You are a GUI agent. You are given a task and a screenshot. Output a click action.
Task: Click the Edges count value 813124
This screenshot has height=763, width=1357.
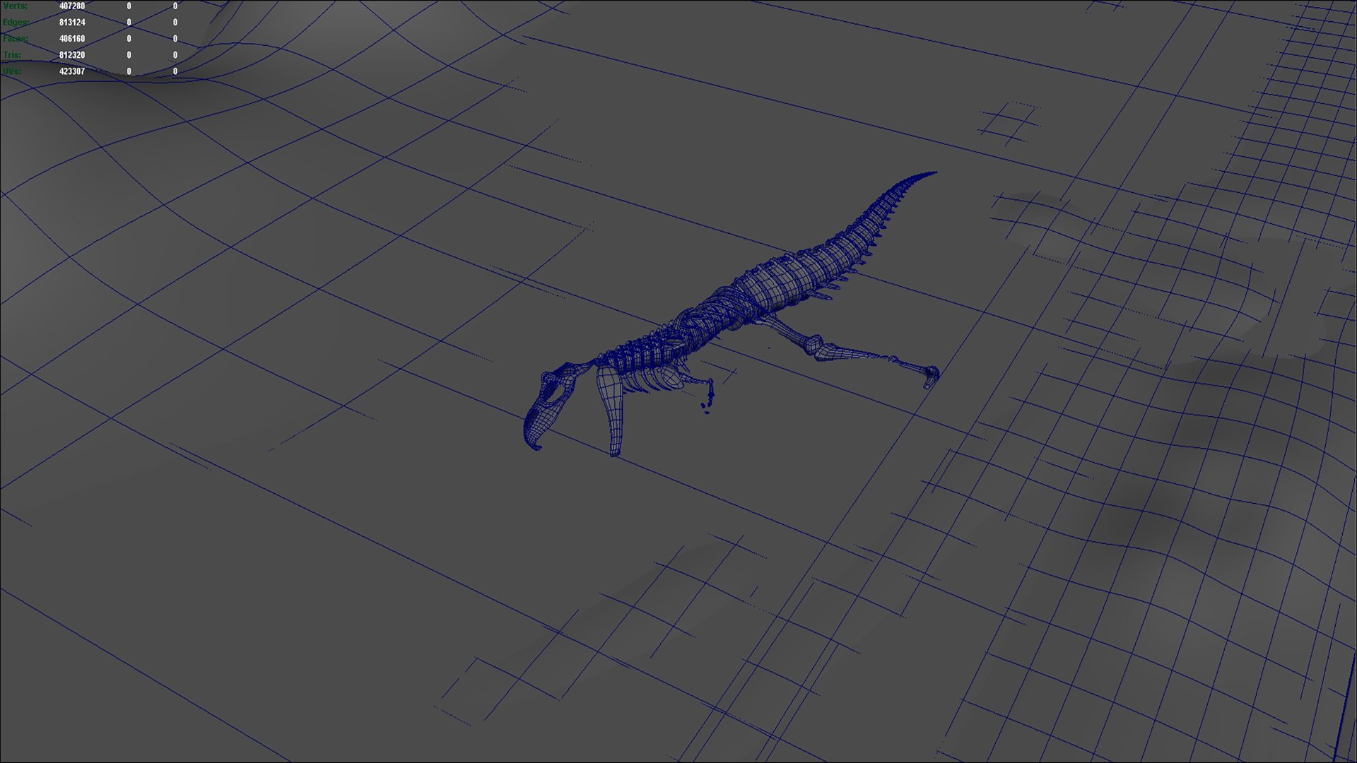(72, 23)
